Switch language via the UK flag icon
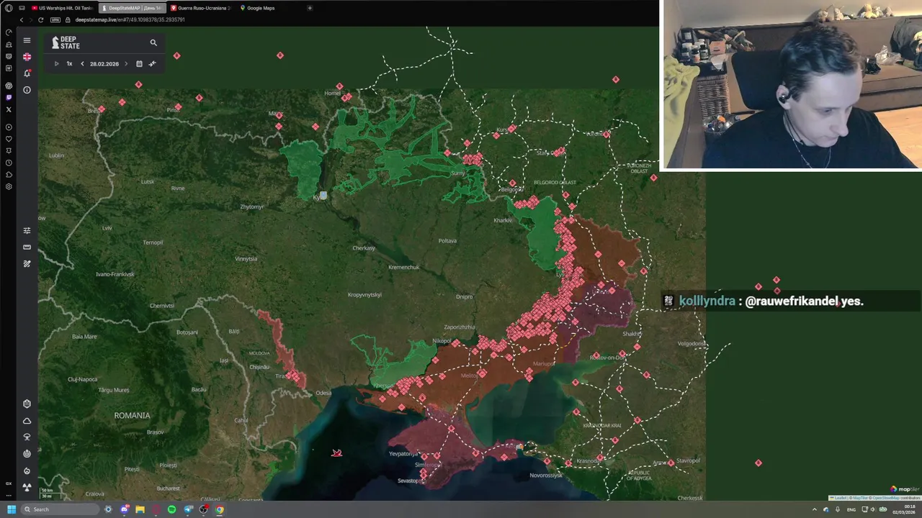 coord(27,57)
